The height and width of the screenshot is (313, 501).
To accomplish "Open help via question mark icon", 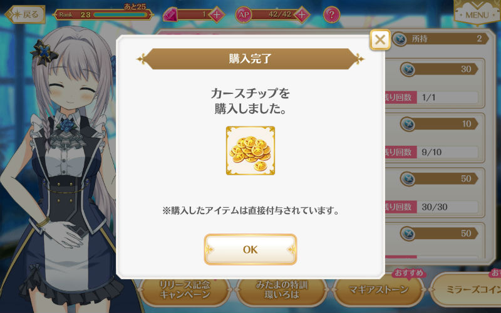I will click(x=331, y=14).
